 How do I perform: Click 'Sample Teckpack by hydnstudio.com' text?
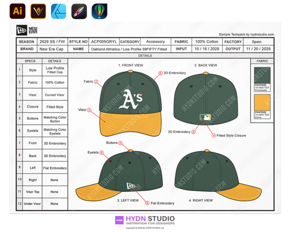246,34
